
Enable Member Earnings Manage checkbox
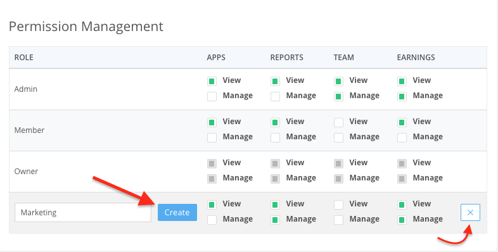(x=402, y=138)
